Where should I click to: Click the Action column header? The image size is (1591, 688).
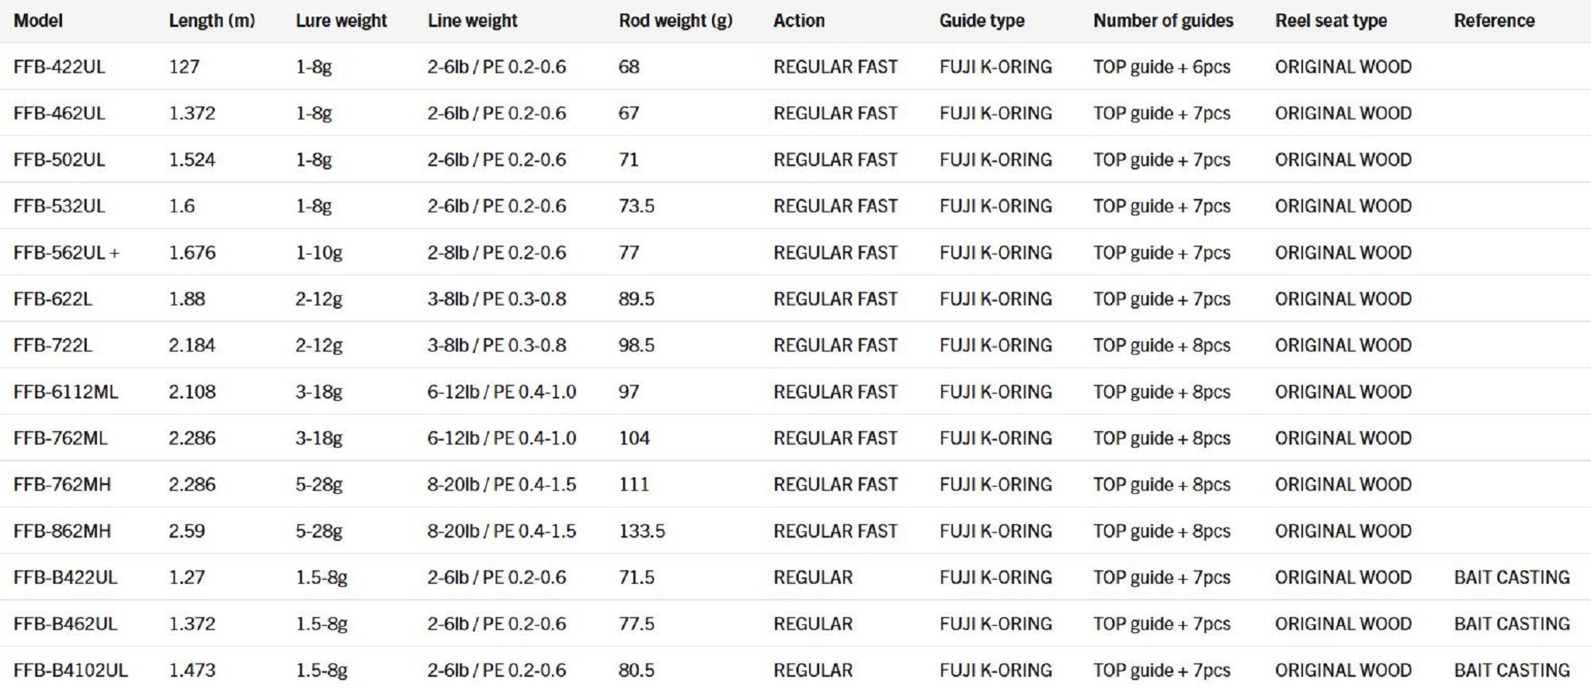tap(799, 21)
